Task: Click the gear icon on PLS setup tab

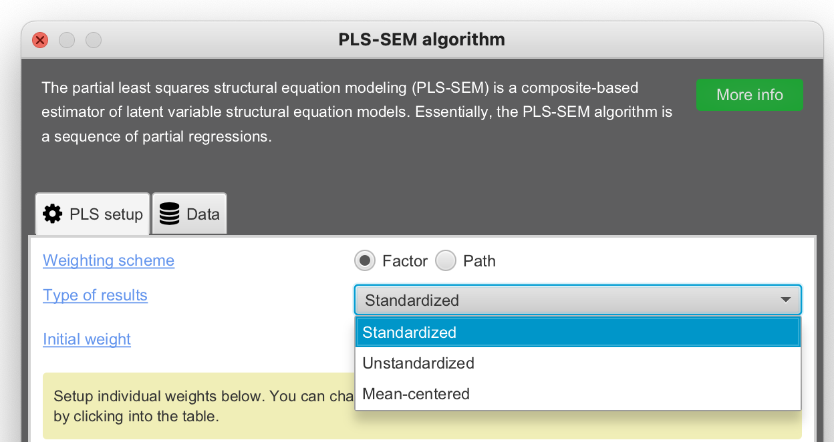Action: tap(53, 214)
